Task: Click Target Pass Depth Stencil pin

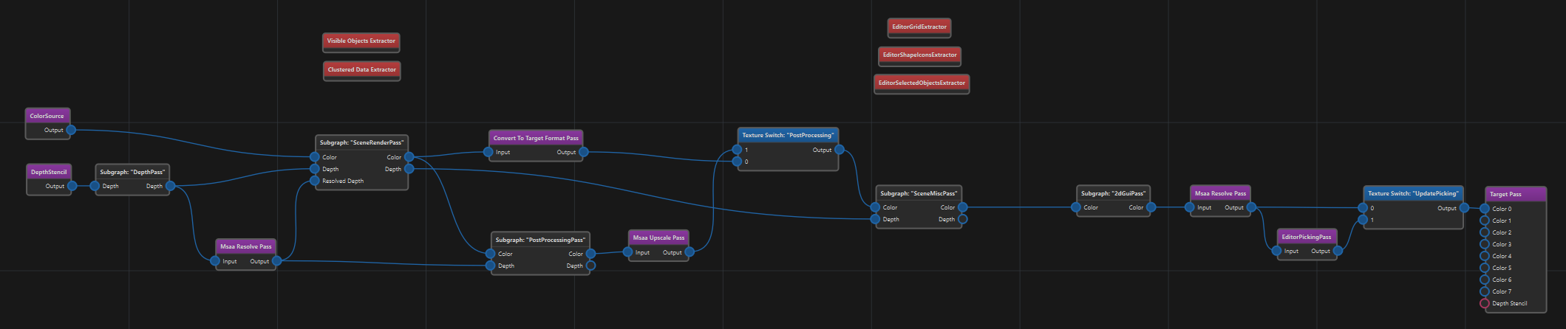Action: pyautogui.click(x=1485, y=303)
